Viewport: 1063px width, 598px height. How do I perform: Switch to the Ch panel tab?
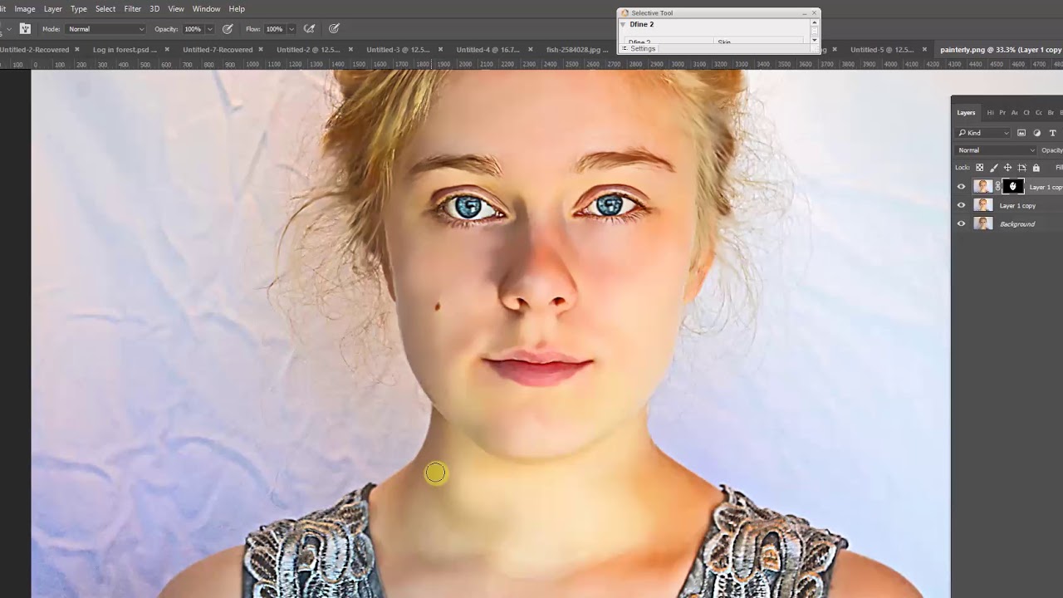(1026, 113)
